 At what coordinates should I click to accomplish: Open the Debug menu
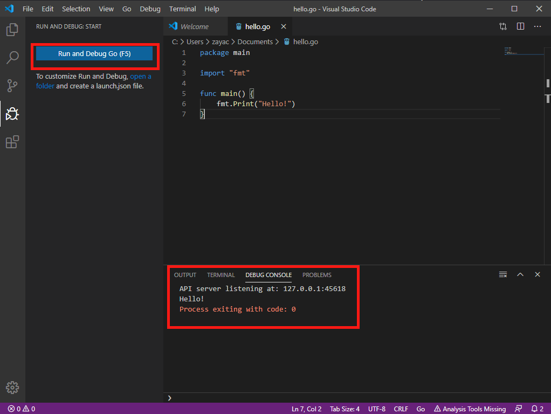coord(150,9)
